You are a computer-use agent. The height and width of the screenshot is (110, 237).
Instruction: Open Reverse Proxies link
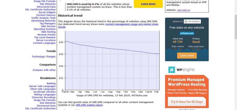(x=47, y=34)
